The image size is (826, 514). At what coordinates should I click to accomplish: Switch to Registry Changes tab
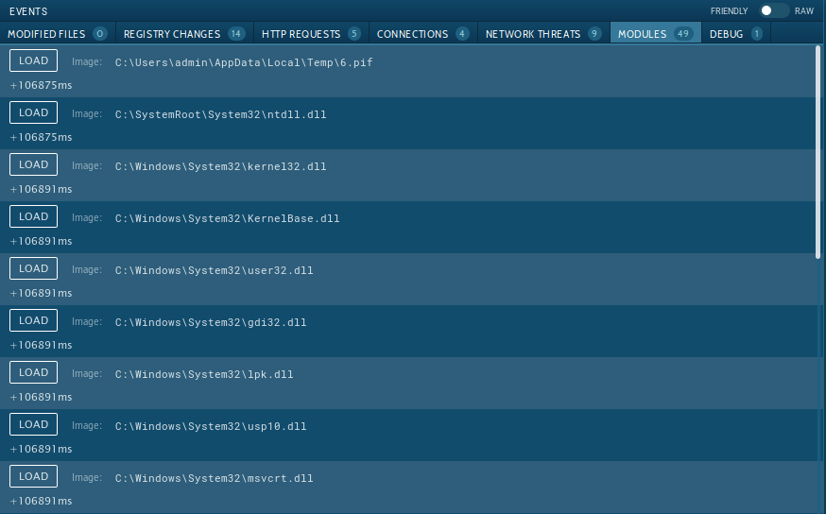pos(183,34)
